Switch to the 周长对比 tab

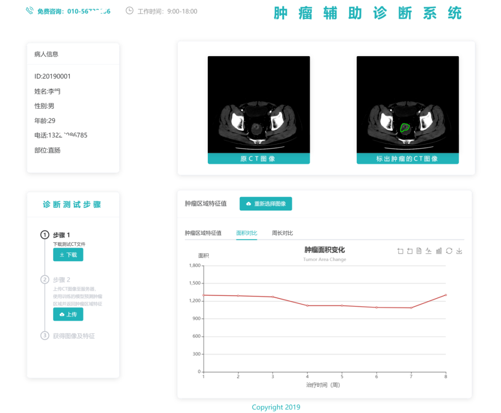point(282,233)
